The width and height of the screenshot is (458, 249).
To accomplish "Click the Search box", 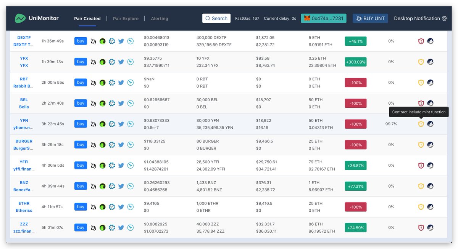I will [x=216, y=18].
